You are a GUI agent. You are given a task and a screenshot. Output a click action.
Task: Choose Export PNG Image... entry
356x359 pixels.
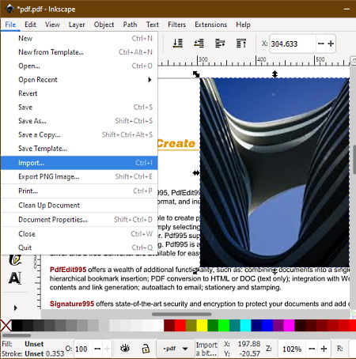click(79, 176)
